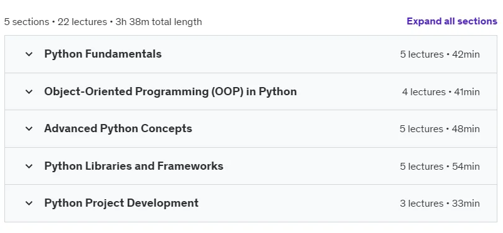Screen dimensions: 503x233
Task: Click the 3h 38m total length text
Action: pyautogui.click(x=158, y=22)
